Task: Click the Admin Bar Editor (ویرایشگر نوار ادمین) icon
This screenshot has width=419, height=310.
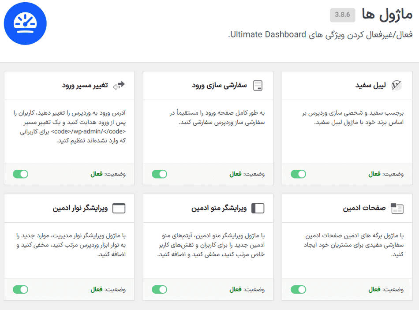Action: point(119,208)
